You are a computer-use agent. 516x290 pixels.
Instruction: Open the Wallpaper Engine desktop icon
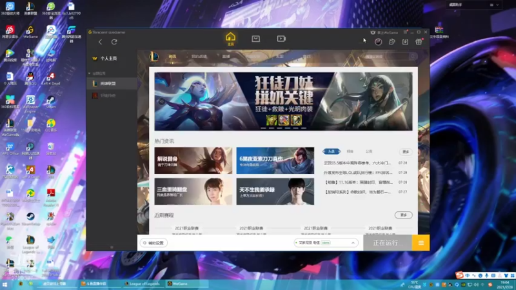coord(30,104)
